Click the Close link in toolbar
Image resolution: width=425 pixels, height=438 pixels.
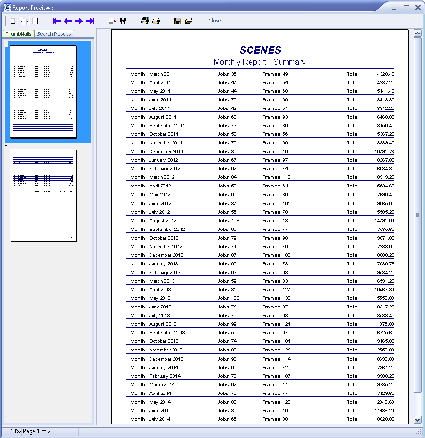(215, 21)
